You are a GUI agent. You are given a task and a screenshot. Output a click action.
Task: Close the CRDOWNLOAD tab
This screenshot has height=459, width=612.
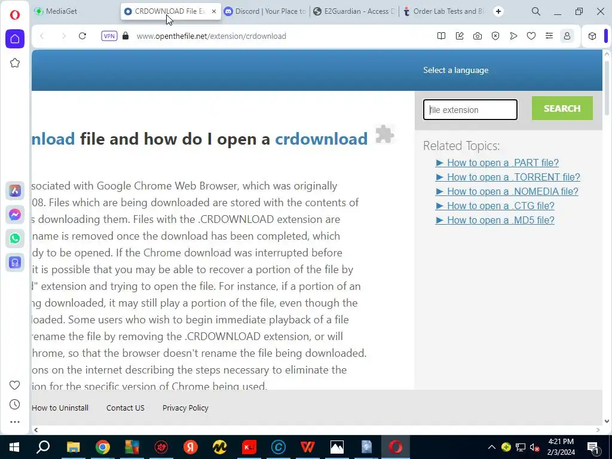(214, 11)
